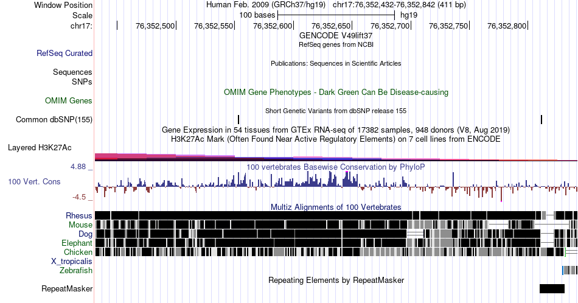Click the -4.5 PhyloP axis value
The width and height of the screenshot is (578, 303).
tap(79, 197)
